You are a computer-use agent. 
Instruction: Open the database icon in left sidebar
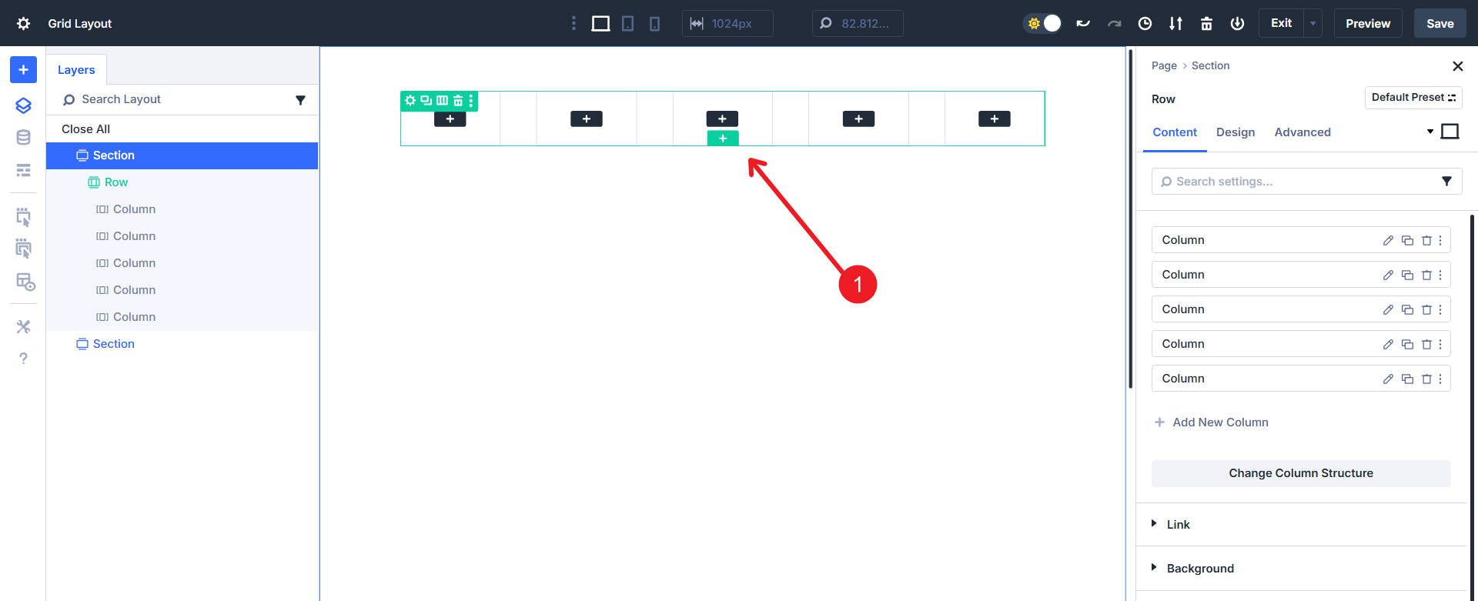click(x=23, y=138)
